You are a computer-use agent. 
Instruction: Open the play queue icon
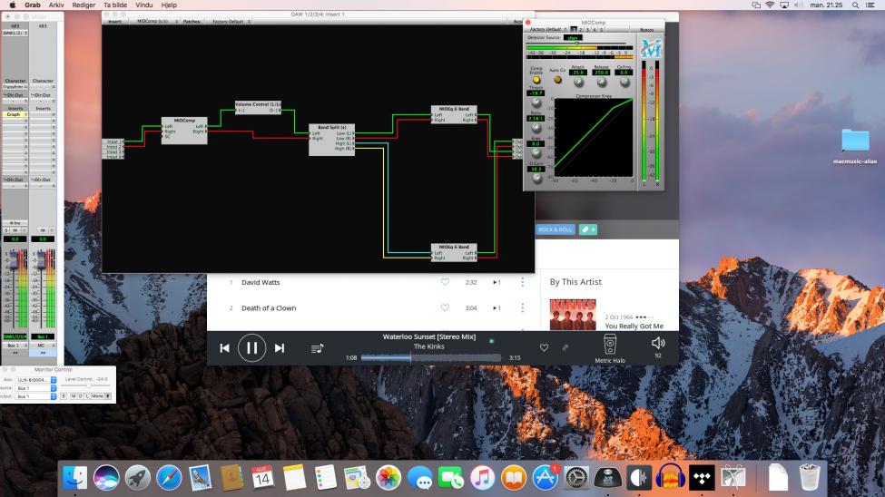point(317,348)
